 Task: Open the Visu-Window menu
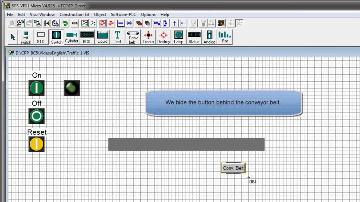[42, 15]
